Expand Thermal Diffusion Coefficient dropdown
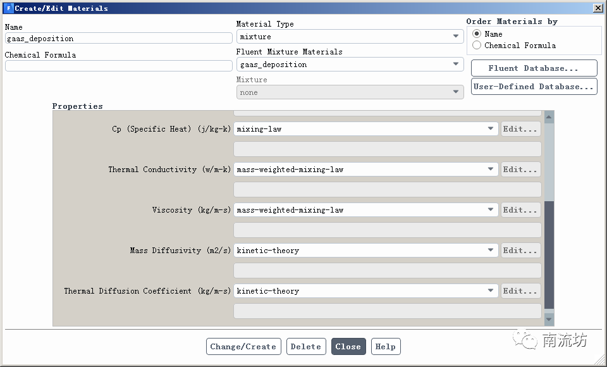The image size is (607, 367). coord(366,291)
